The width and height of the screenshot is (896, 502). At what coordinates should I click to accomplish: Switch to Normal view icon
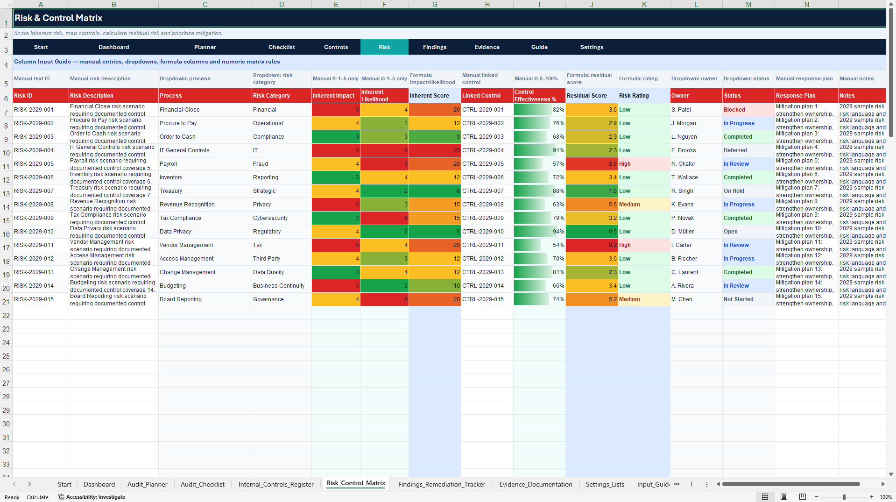pyautogui.click(x=765, y=497)
